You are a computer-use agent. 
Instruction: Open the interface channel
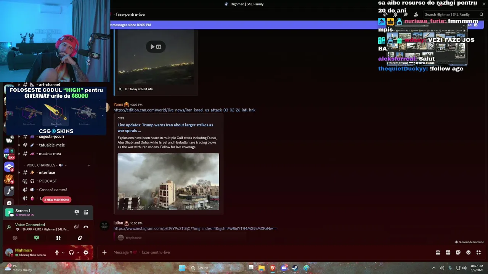click(47, 172)
